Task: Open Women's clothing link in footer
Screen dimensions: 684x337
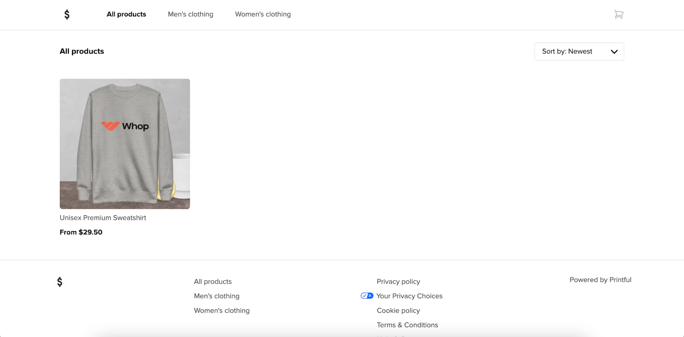Action: (222, 310)
